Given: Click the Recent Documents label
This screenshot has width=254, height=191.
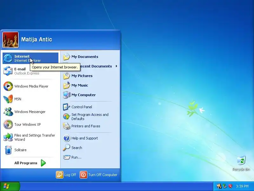Looking at the screenshot, I should 96,66.
